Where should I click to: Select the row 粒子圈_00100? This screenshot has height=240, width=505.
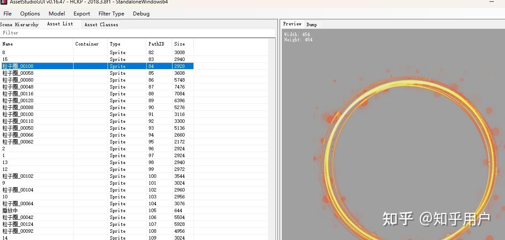(97, 114)
